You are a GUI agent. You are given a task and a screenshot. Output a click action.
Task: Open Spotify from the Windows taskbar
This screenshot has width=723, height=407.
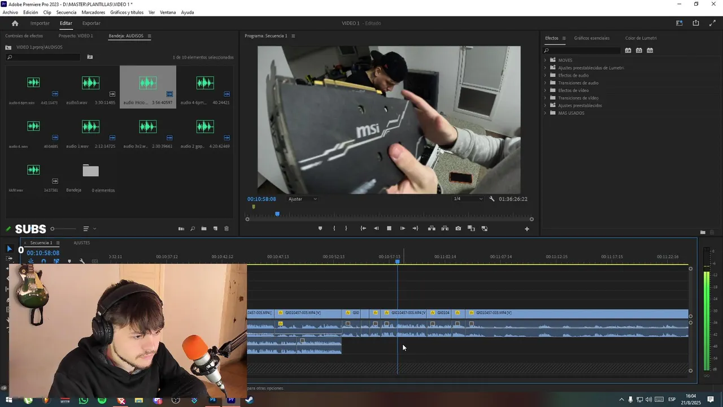[x=102, y=400]
